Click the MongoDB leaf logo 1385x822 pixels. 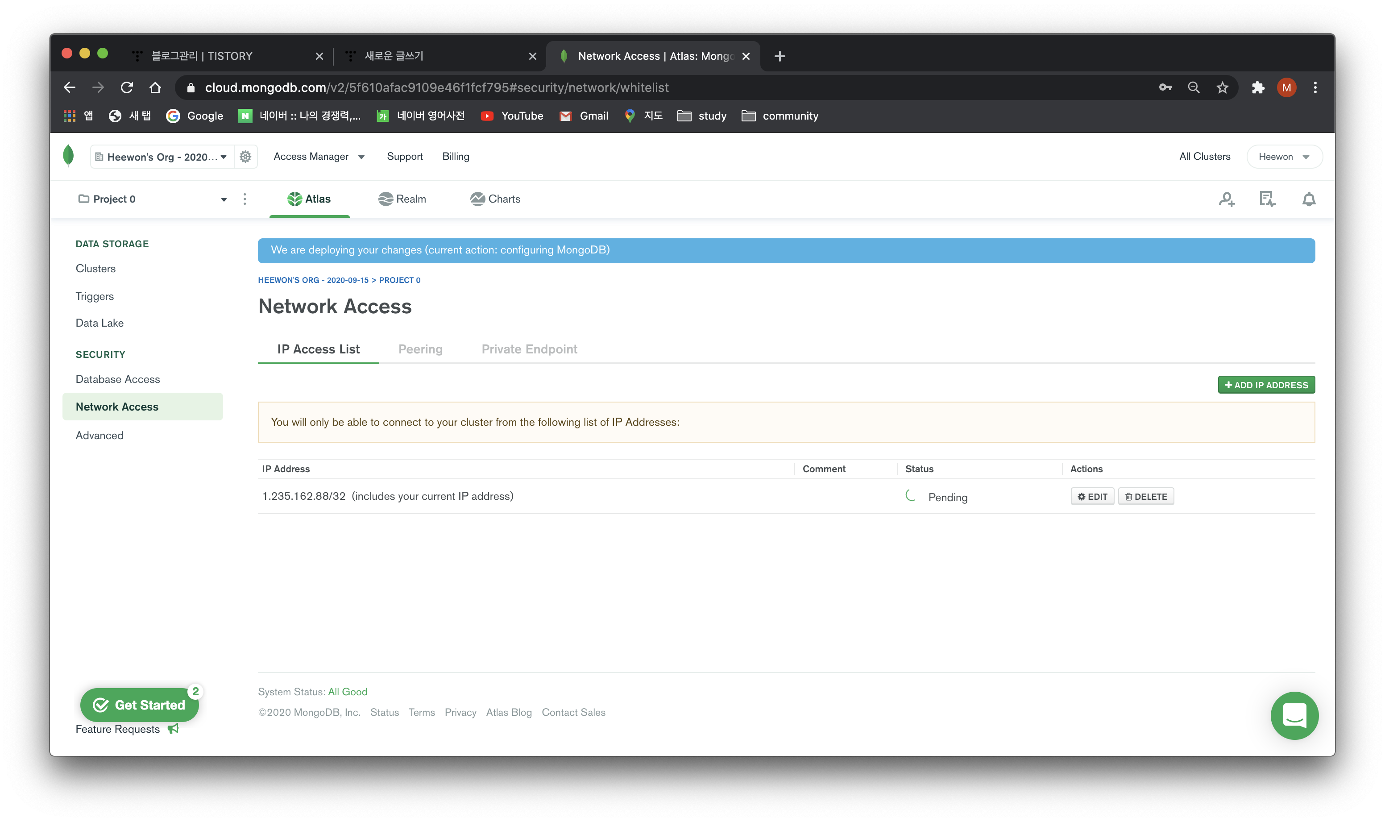coord(69,156)
